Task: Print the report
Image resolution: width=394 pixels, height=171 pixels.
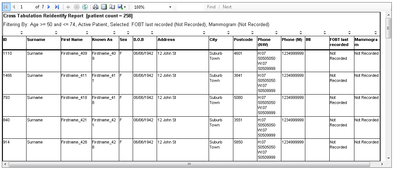Action: (x=96, y=7)
